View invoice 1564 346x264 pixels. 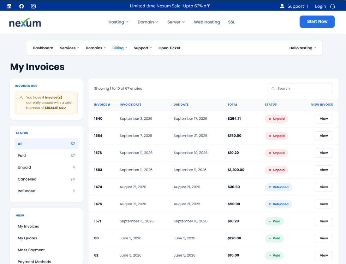(323, 136)
